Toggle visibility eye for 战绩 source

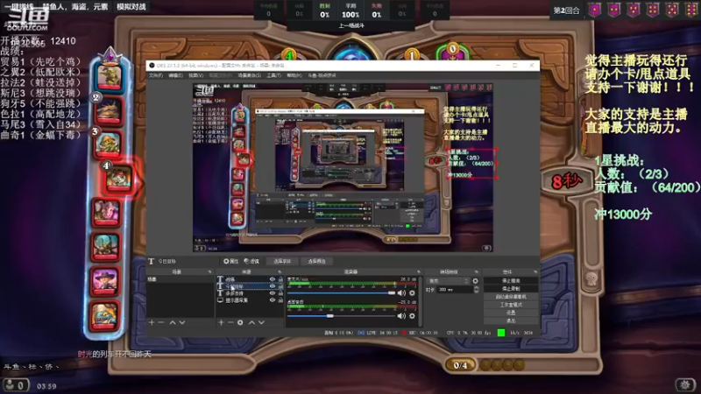[x=273, y=279]
